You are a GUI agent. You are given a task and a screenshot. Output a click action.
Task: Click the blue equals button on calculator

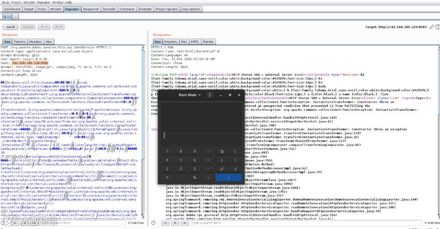(229, 177)
